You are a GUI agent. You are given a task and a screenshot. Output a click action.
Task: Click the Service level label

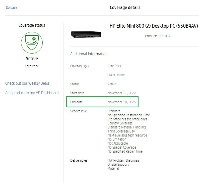pyautogui.click(x=79, y=111)
